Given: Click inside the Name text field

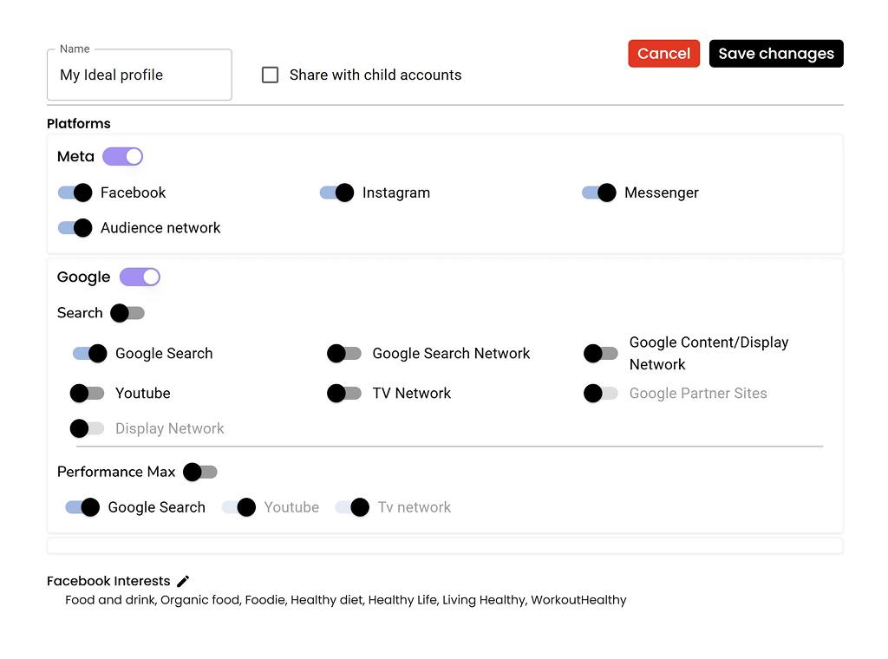Looking at the screenshot, I should tap(139, 75).
